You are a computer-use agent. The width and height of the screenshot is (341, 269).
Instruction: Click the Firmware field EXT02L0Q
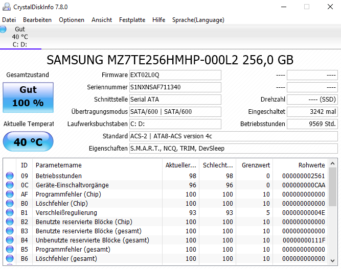click(x=175, y=75)
